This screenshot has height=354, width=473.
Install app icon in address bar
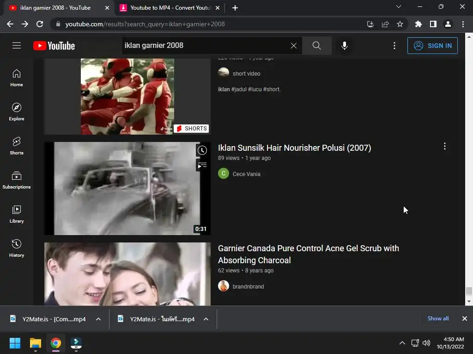(x=370, y=24)
